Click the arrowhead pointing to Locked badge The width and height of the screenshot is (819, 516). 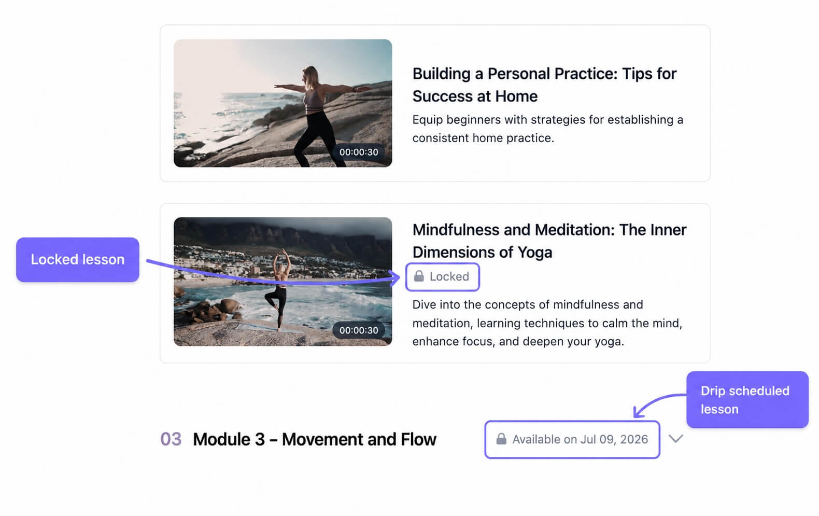tap(396, 278)
